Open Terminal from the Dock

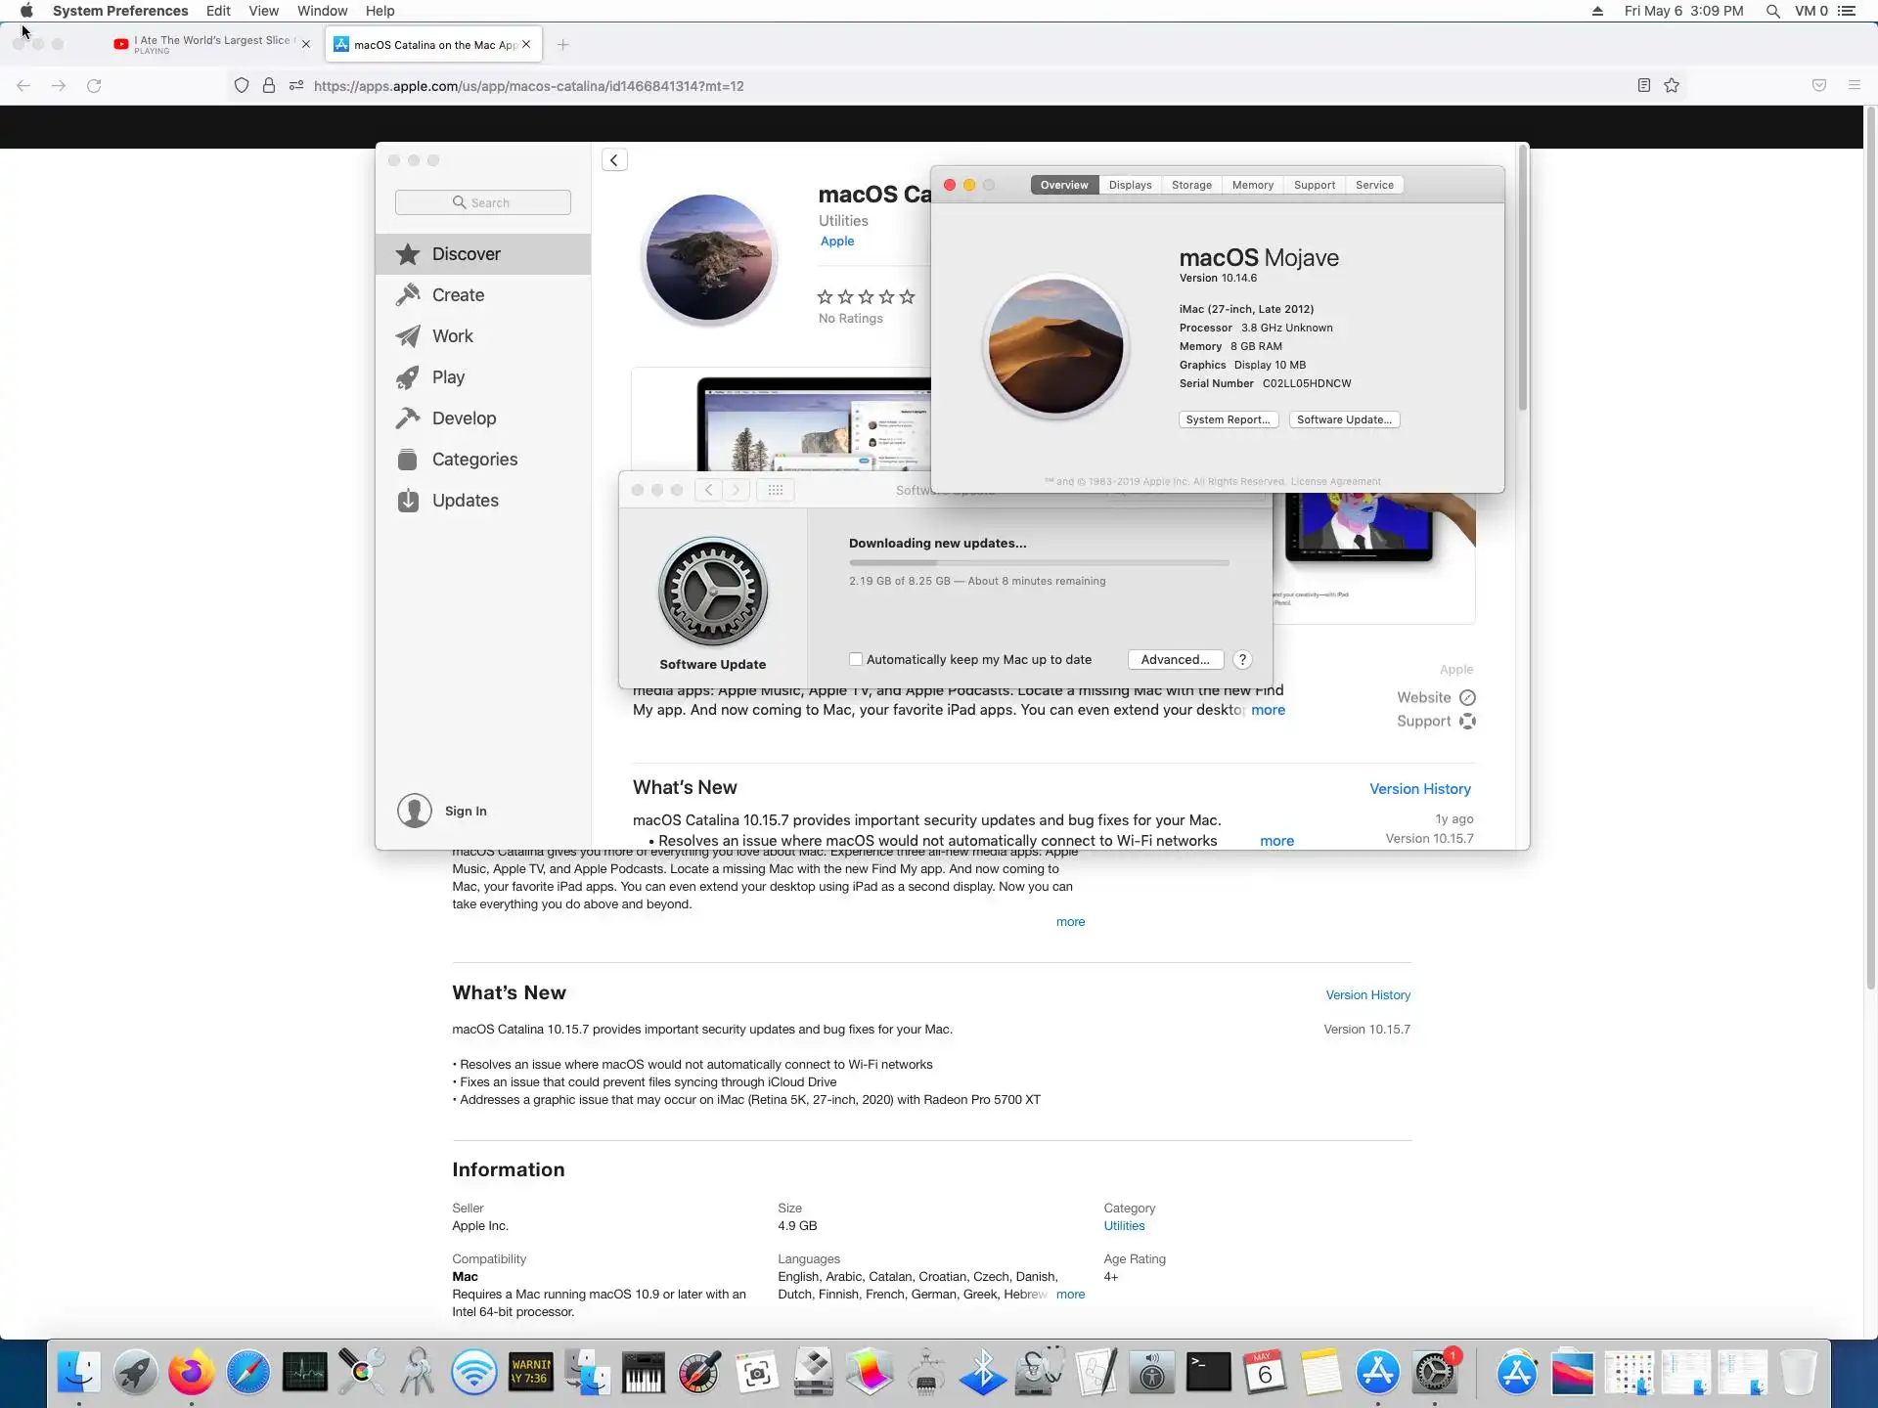point(1208,1373)
